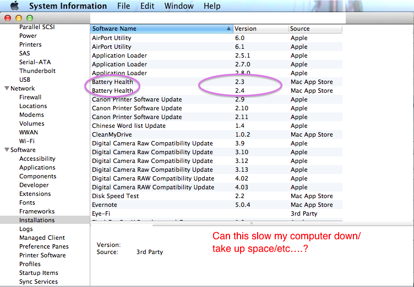Screen dimensions: 414x287
Task: Select Canon Printer Software Update 2.11
Action: tap(216, 117)
